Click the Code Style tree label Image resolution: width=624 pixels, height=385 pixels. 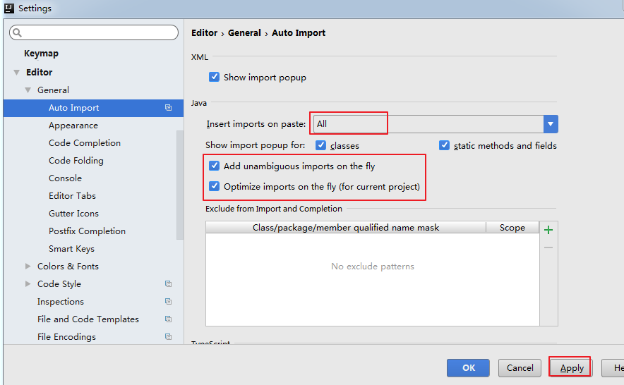coord(59,284)
